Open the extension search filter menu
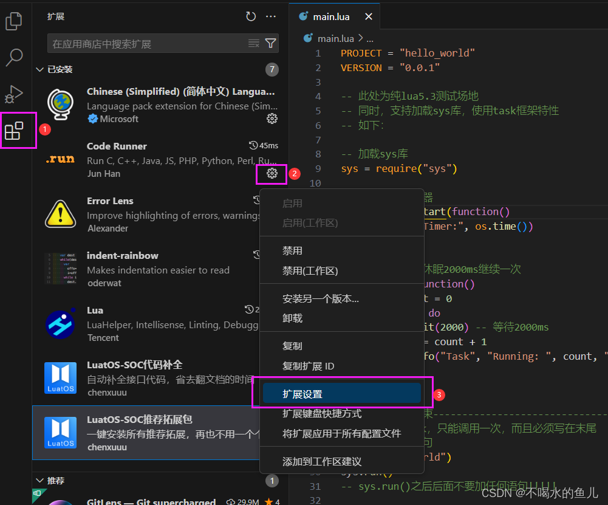 click(x=271, y=43)
